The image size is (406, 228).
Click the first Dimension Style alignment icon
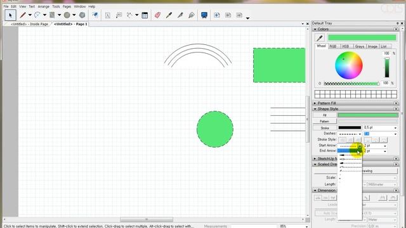point(318,198)
